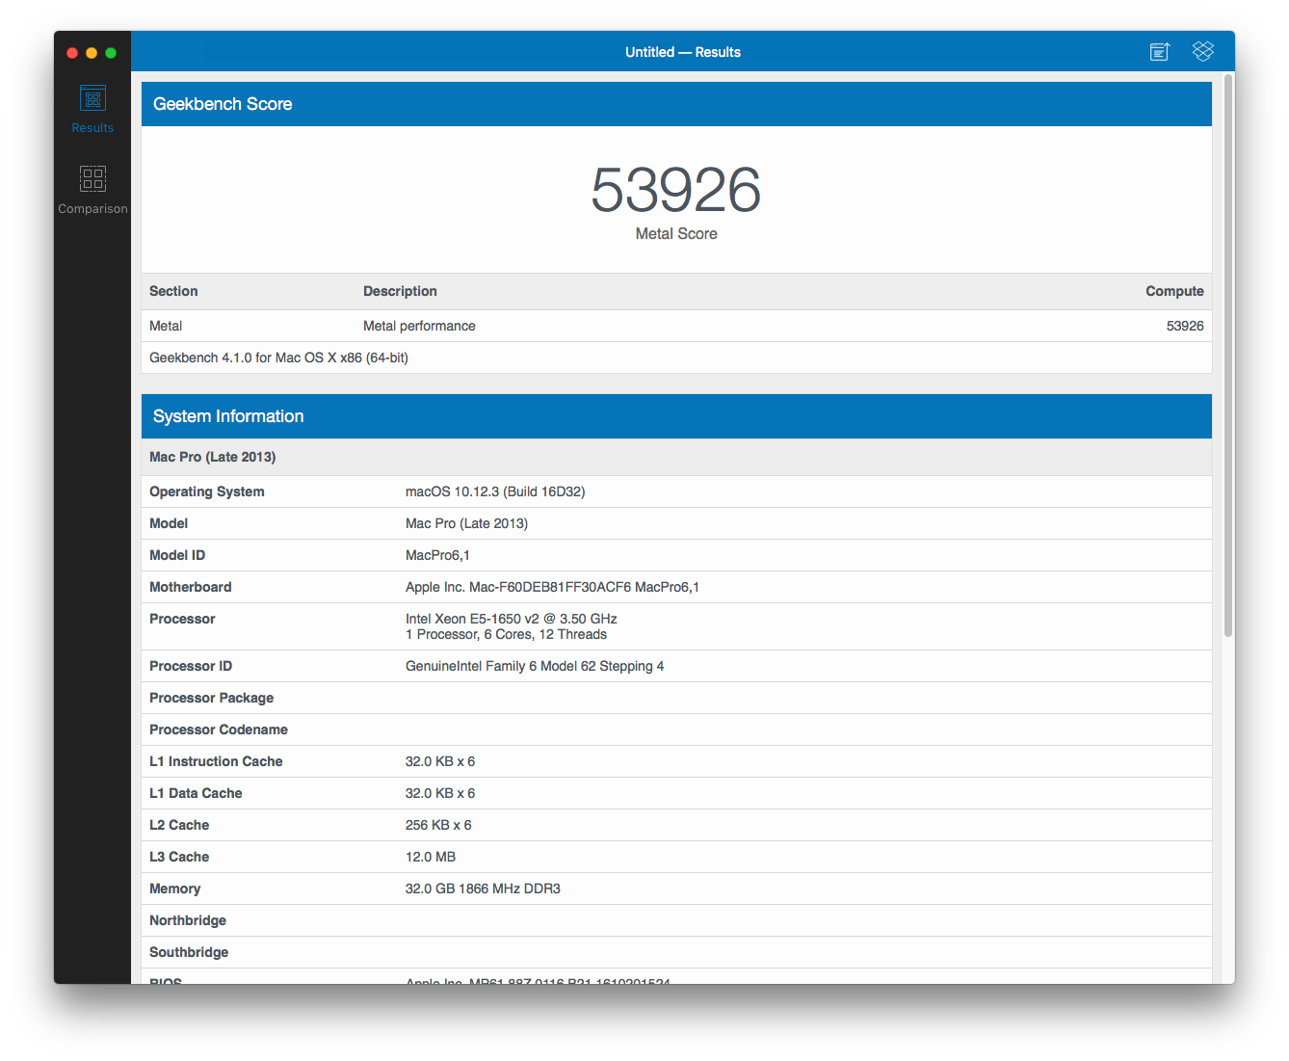Click the L3 Cache '12.0 MB' value
Image resolution: width=1289 pixels, height=1061 pixels.
[x=431, y=857]
